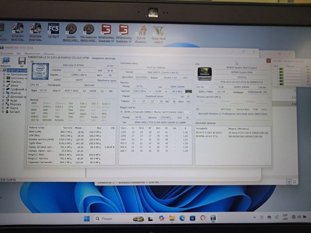The width and height of the screenshot is (311, 233).
Task: Open the Моніторинг menu
Action: 32,53
